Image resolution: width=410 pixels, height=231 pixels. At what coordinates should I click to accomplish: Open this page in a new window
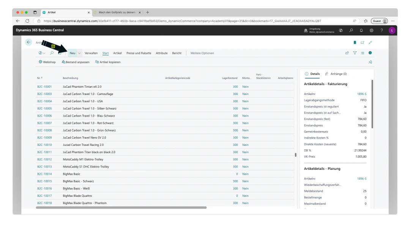363,43
